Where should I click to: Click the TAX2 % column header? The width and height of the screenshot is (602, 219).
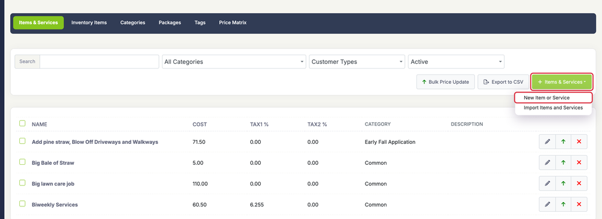coord(317,125)
